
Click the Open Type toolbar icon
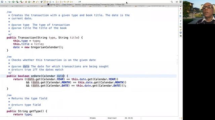(34, 2)
